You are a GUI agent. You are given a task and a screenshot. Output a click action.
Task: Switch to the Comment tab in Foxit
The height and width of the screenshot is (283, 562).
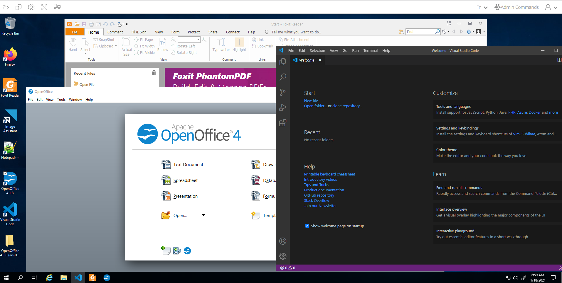click(x=115, y=32)
